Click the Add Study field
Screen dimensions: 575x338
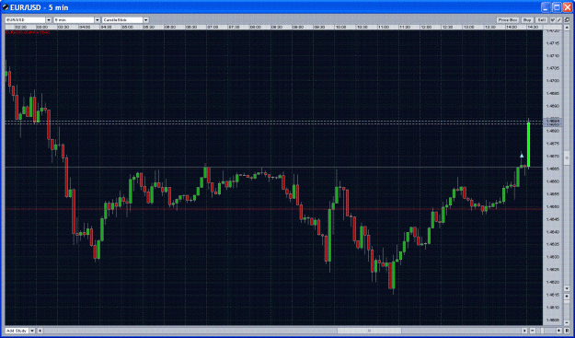coord(17,331)
